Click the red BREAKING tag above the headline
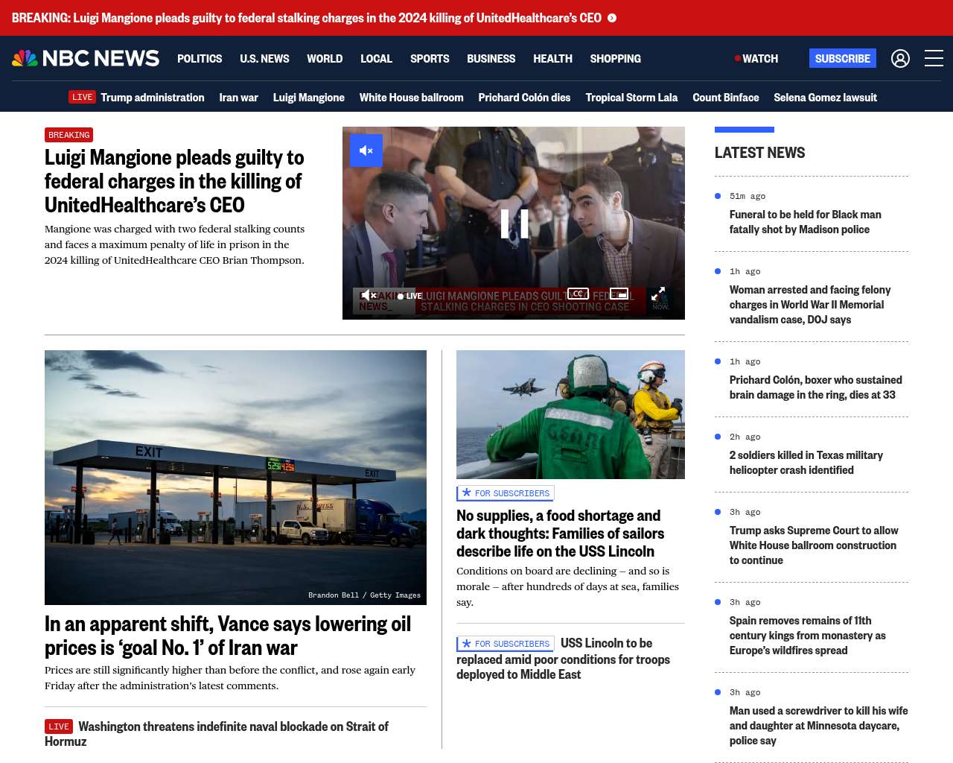The height and width of the screenshot is (763, 953). pyautogui.click(x=68, y=135)
